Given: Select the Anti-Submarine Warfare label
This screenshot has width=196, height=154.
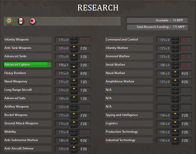Looking at the screenshot, I should coord(28,140).
